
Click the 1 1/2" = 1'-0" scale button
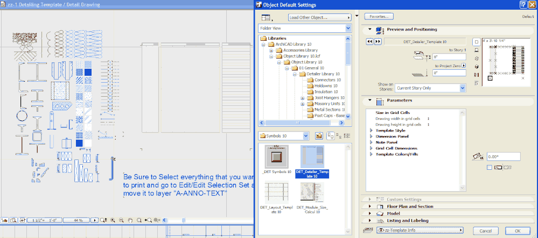[45, 220]
